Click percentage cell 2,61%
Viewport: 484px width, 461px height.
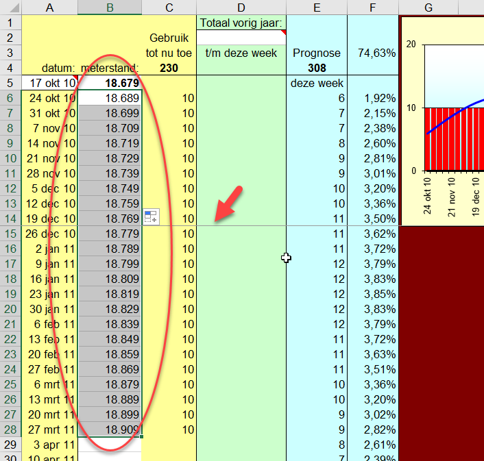(373, 445)
